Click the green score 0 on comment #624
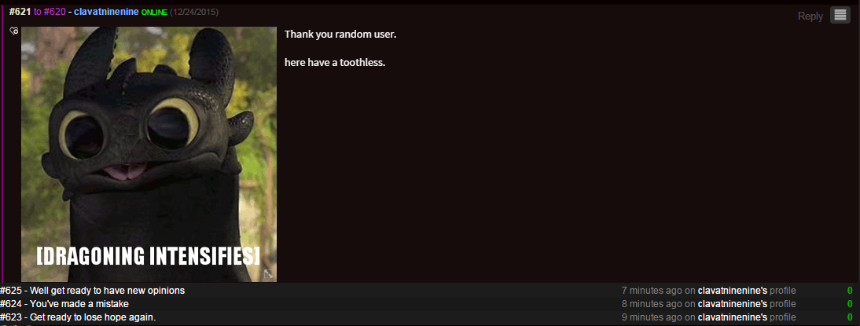 (850, 303)
